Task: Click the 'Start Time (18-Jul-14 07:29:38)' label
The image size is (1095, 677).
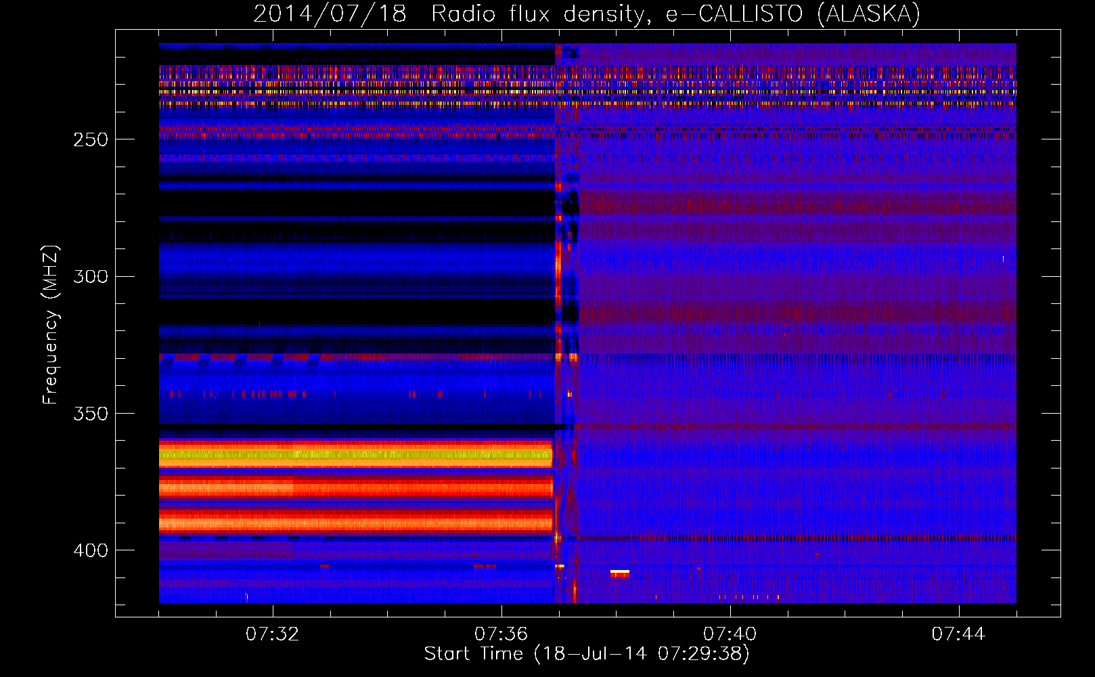Action: (x=587, y=654)
